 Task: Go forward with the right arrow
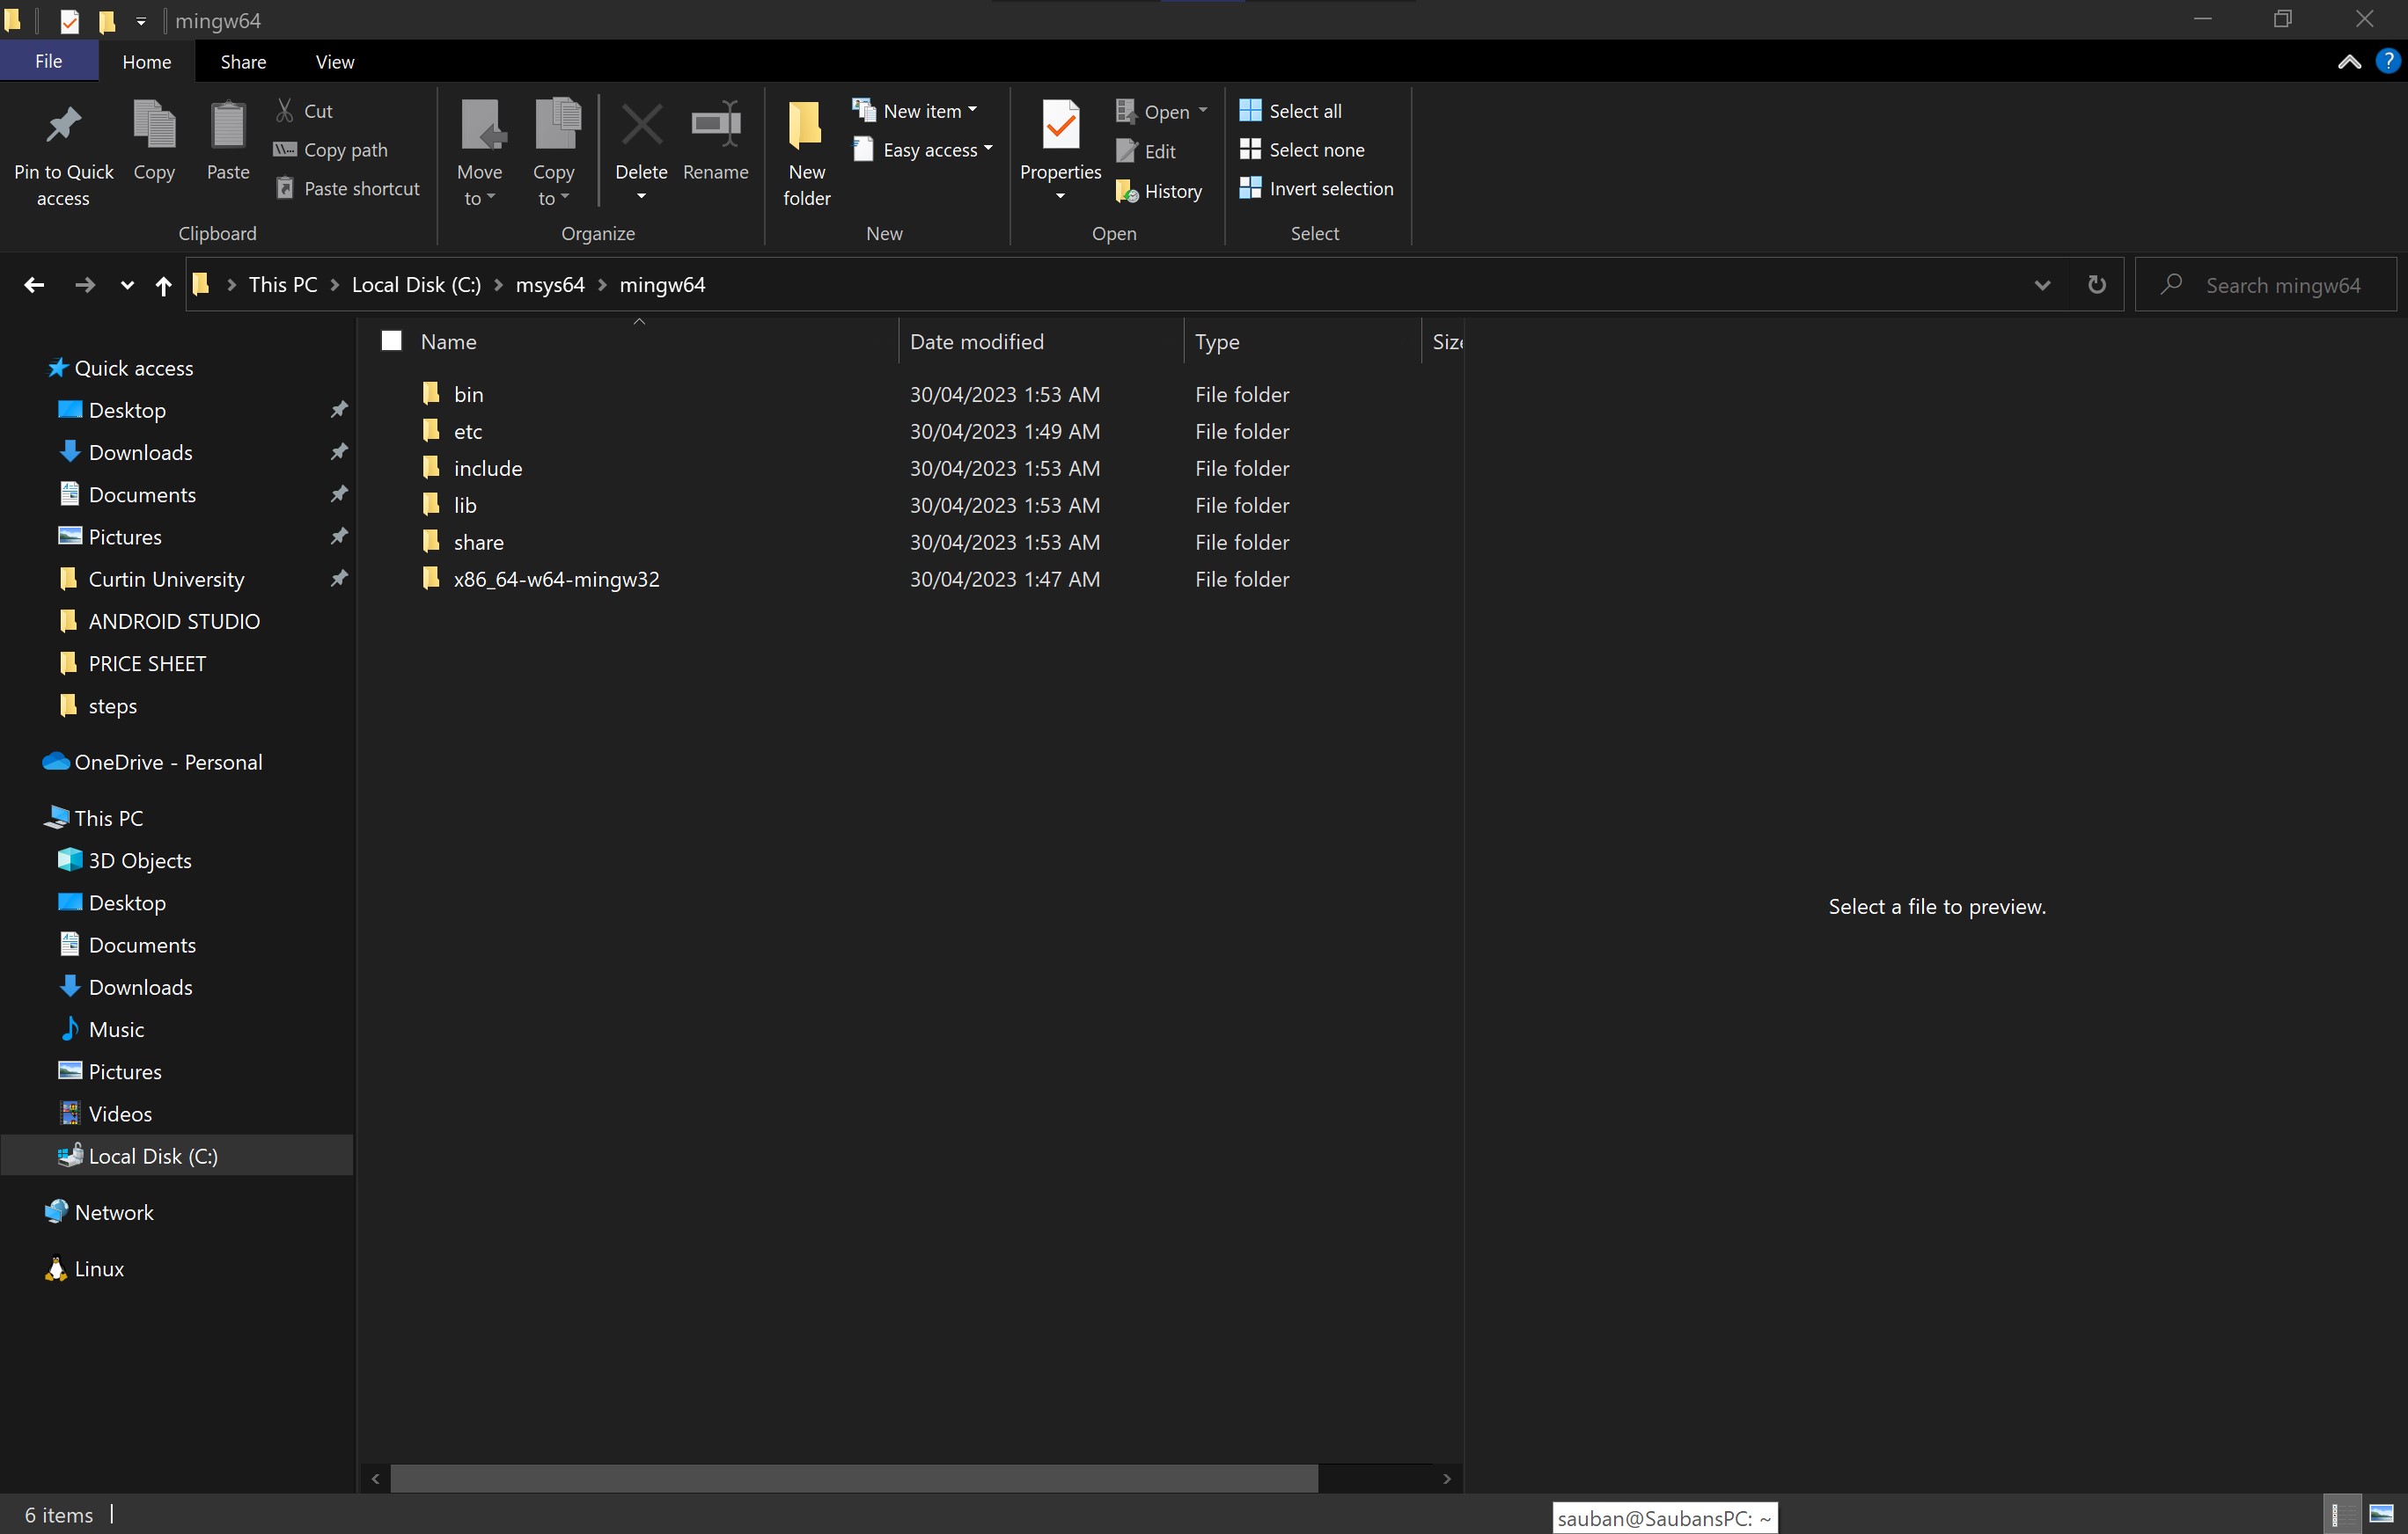coord(85,286)
